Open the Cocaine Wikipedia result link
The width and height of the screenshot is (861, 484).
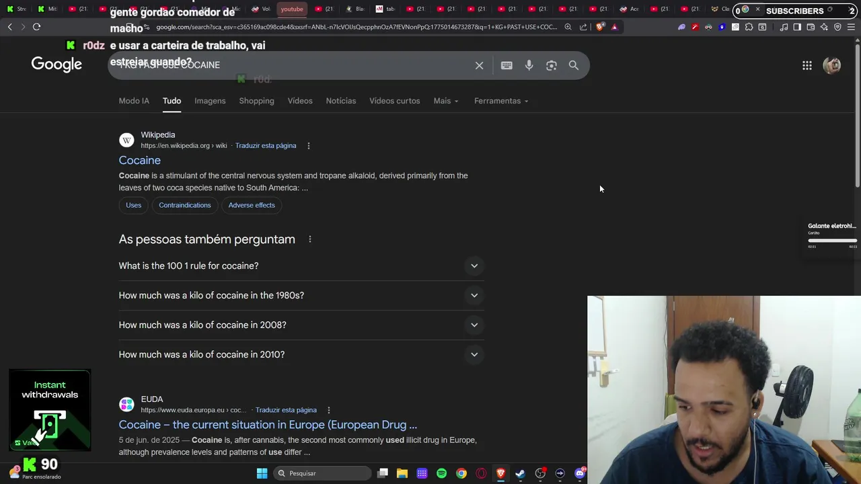[140, 161]
